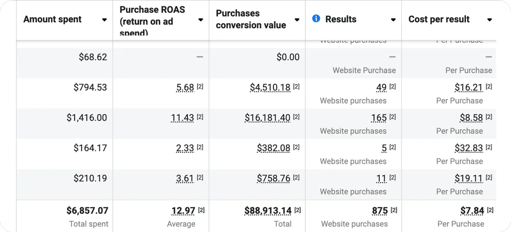Click the Amount spent column header

52,20
